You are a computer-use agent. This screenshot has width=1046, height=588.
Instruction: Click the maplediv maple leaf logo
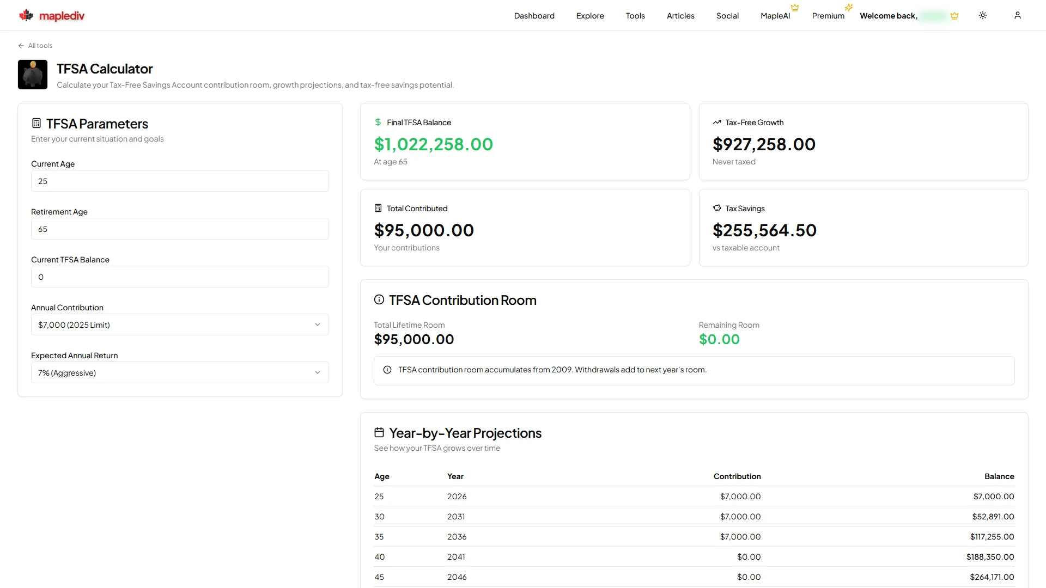tap(26, 15)
